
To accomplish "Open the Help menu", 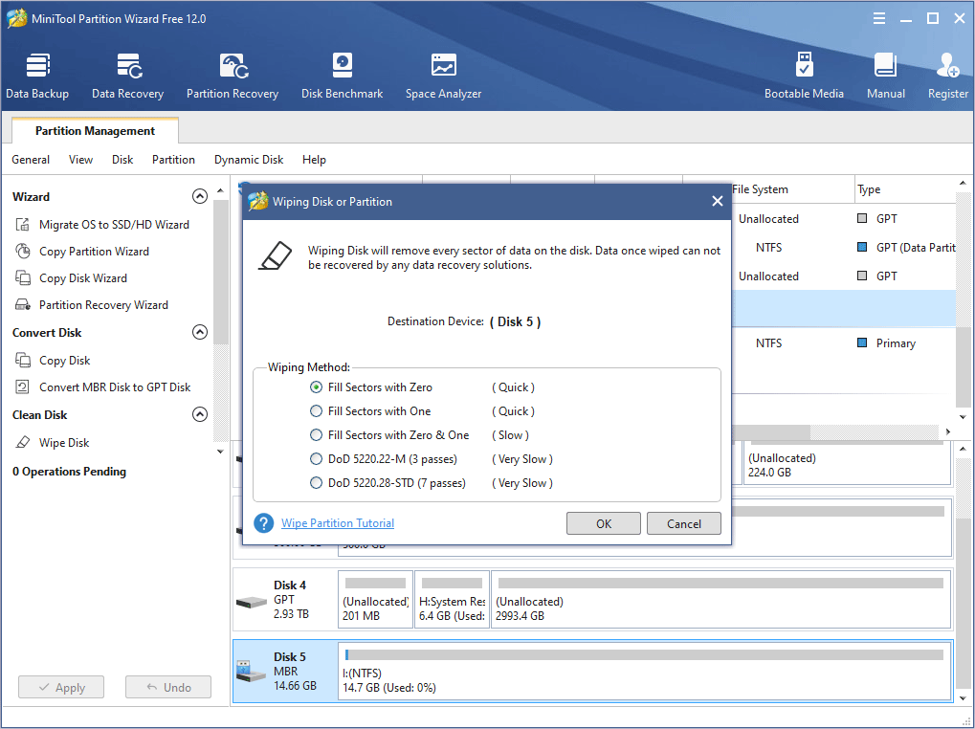I will click(x=314, y=160).
